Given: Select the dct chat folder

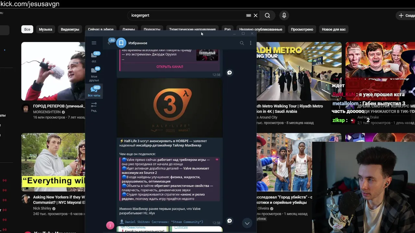Looking at the screenshot, I should pyautogui.click(x=94, y=57).
